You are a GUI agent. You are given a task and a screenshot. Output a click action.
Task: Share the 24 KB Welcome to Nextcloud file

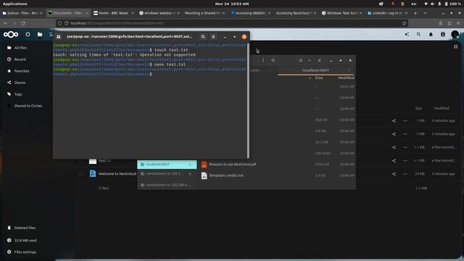pos(394,174)
